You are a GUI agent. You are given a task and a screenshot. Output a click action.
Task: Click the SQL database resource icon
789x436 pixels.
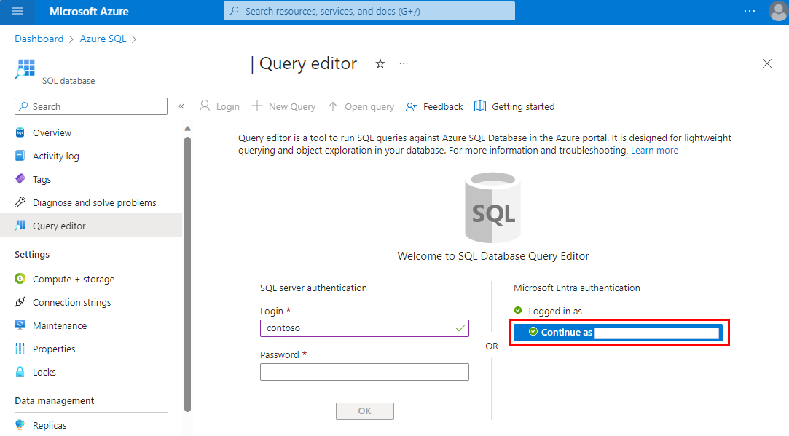click(25, 69)
